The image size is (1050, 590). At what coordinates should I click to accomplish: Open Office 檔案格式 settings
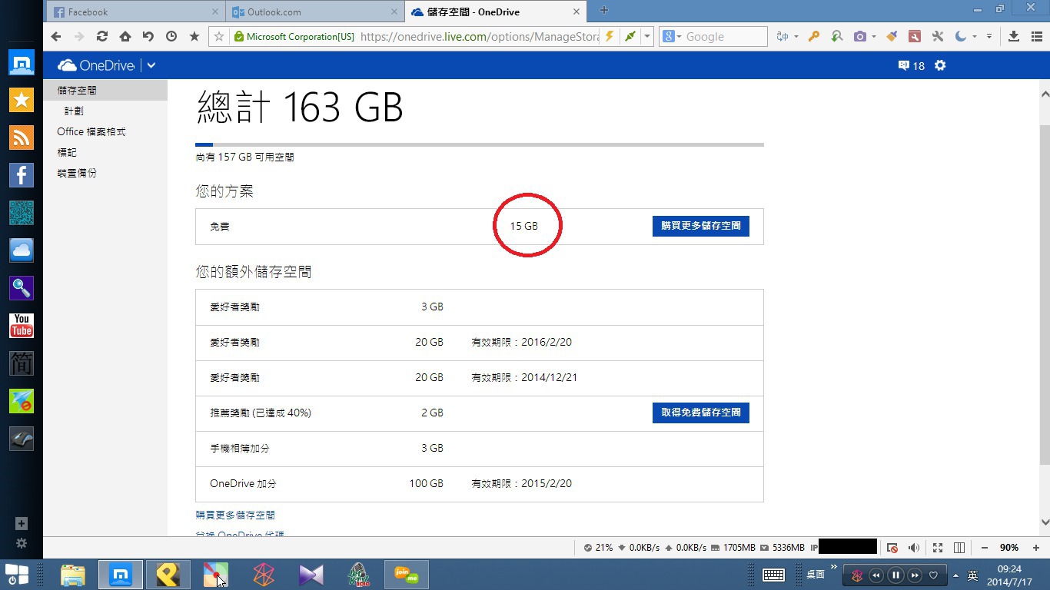[91, 131]
